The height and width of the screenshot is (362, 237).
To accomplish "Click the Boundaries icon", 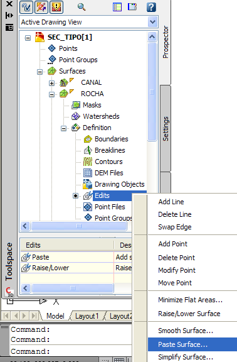I will coord(88,139).
